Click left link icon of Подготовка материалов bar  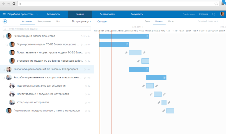143,86
